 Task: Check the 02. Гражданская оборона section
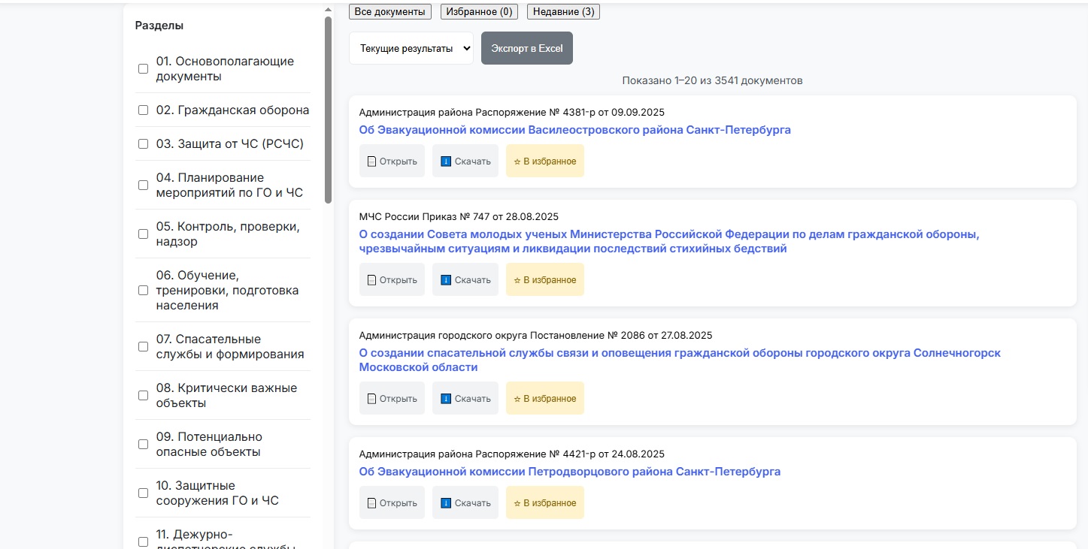click(x=144, y=110)
